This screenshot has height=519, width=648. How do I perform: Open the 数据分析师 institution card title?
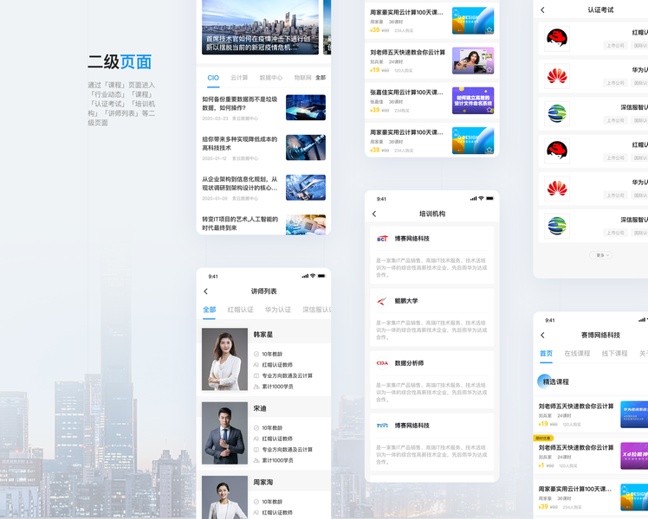tap(409, 363)
